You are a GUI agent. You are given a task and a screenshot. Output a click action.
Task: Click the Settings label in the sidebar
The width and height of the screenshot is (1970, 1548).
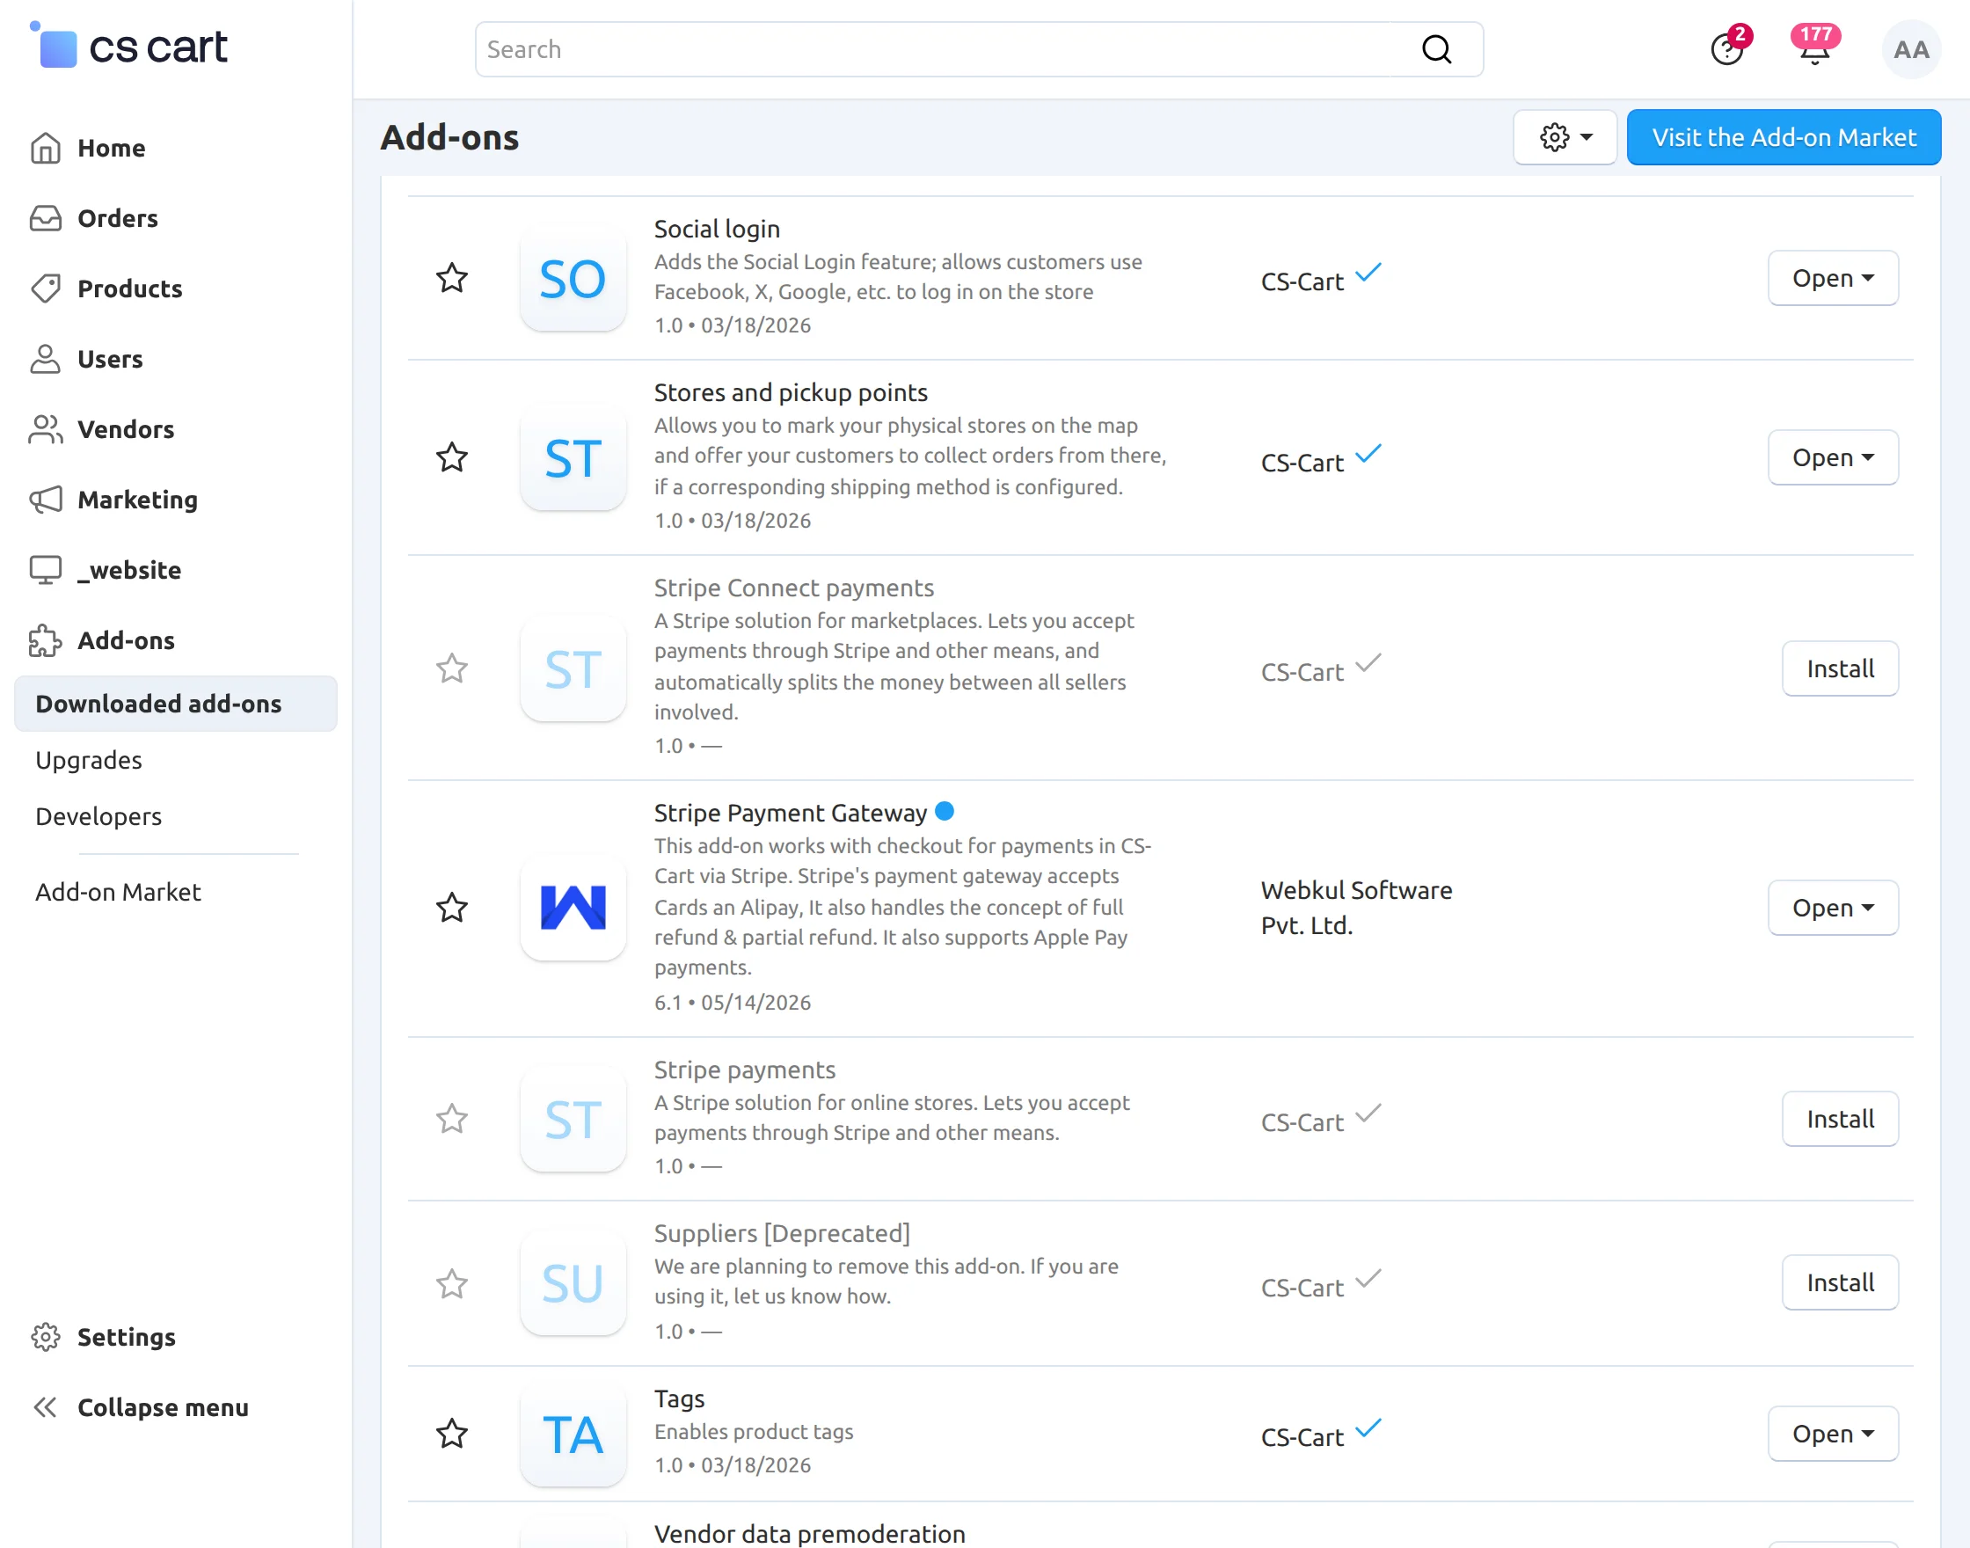(x=127, y=1337)
